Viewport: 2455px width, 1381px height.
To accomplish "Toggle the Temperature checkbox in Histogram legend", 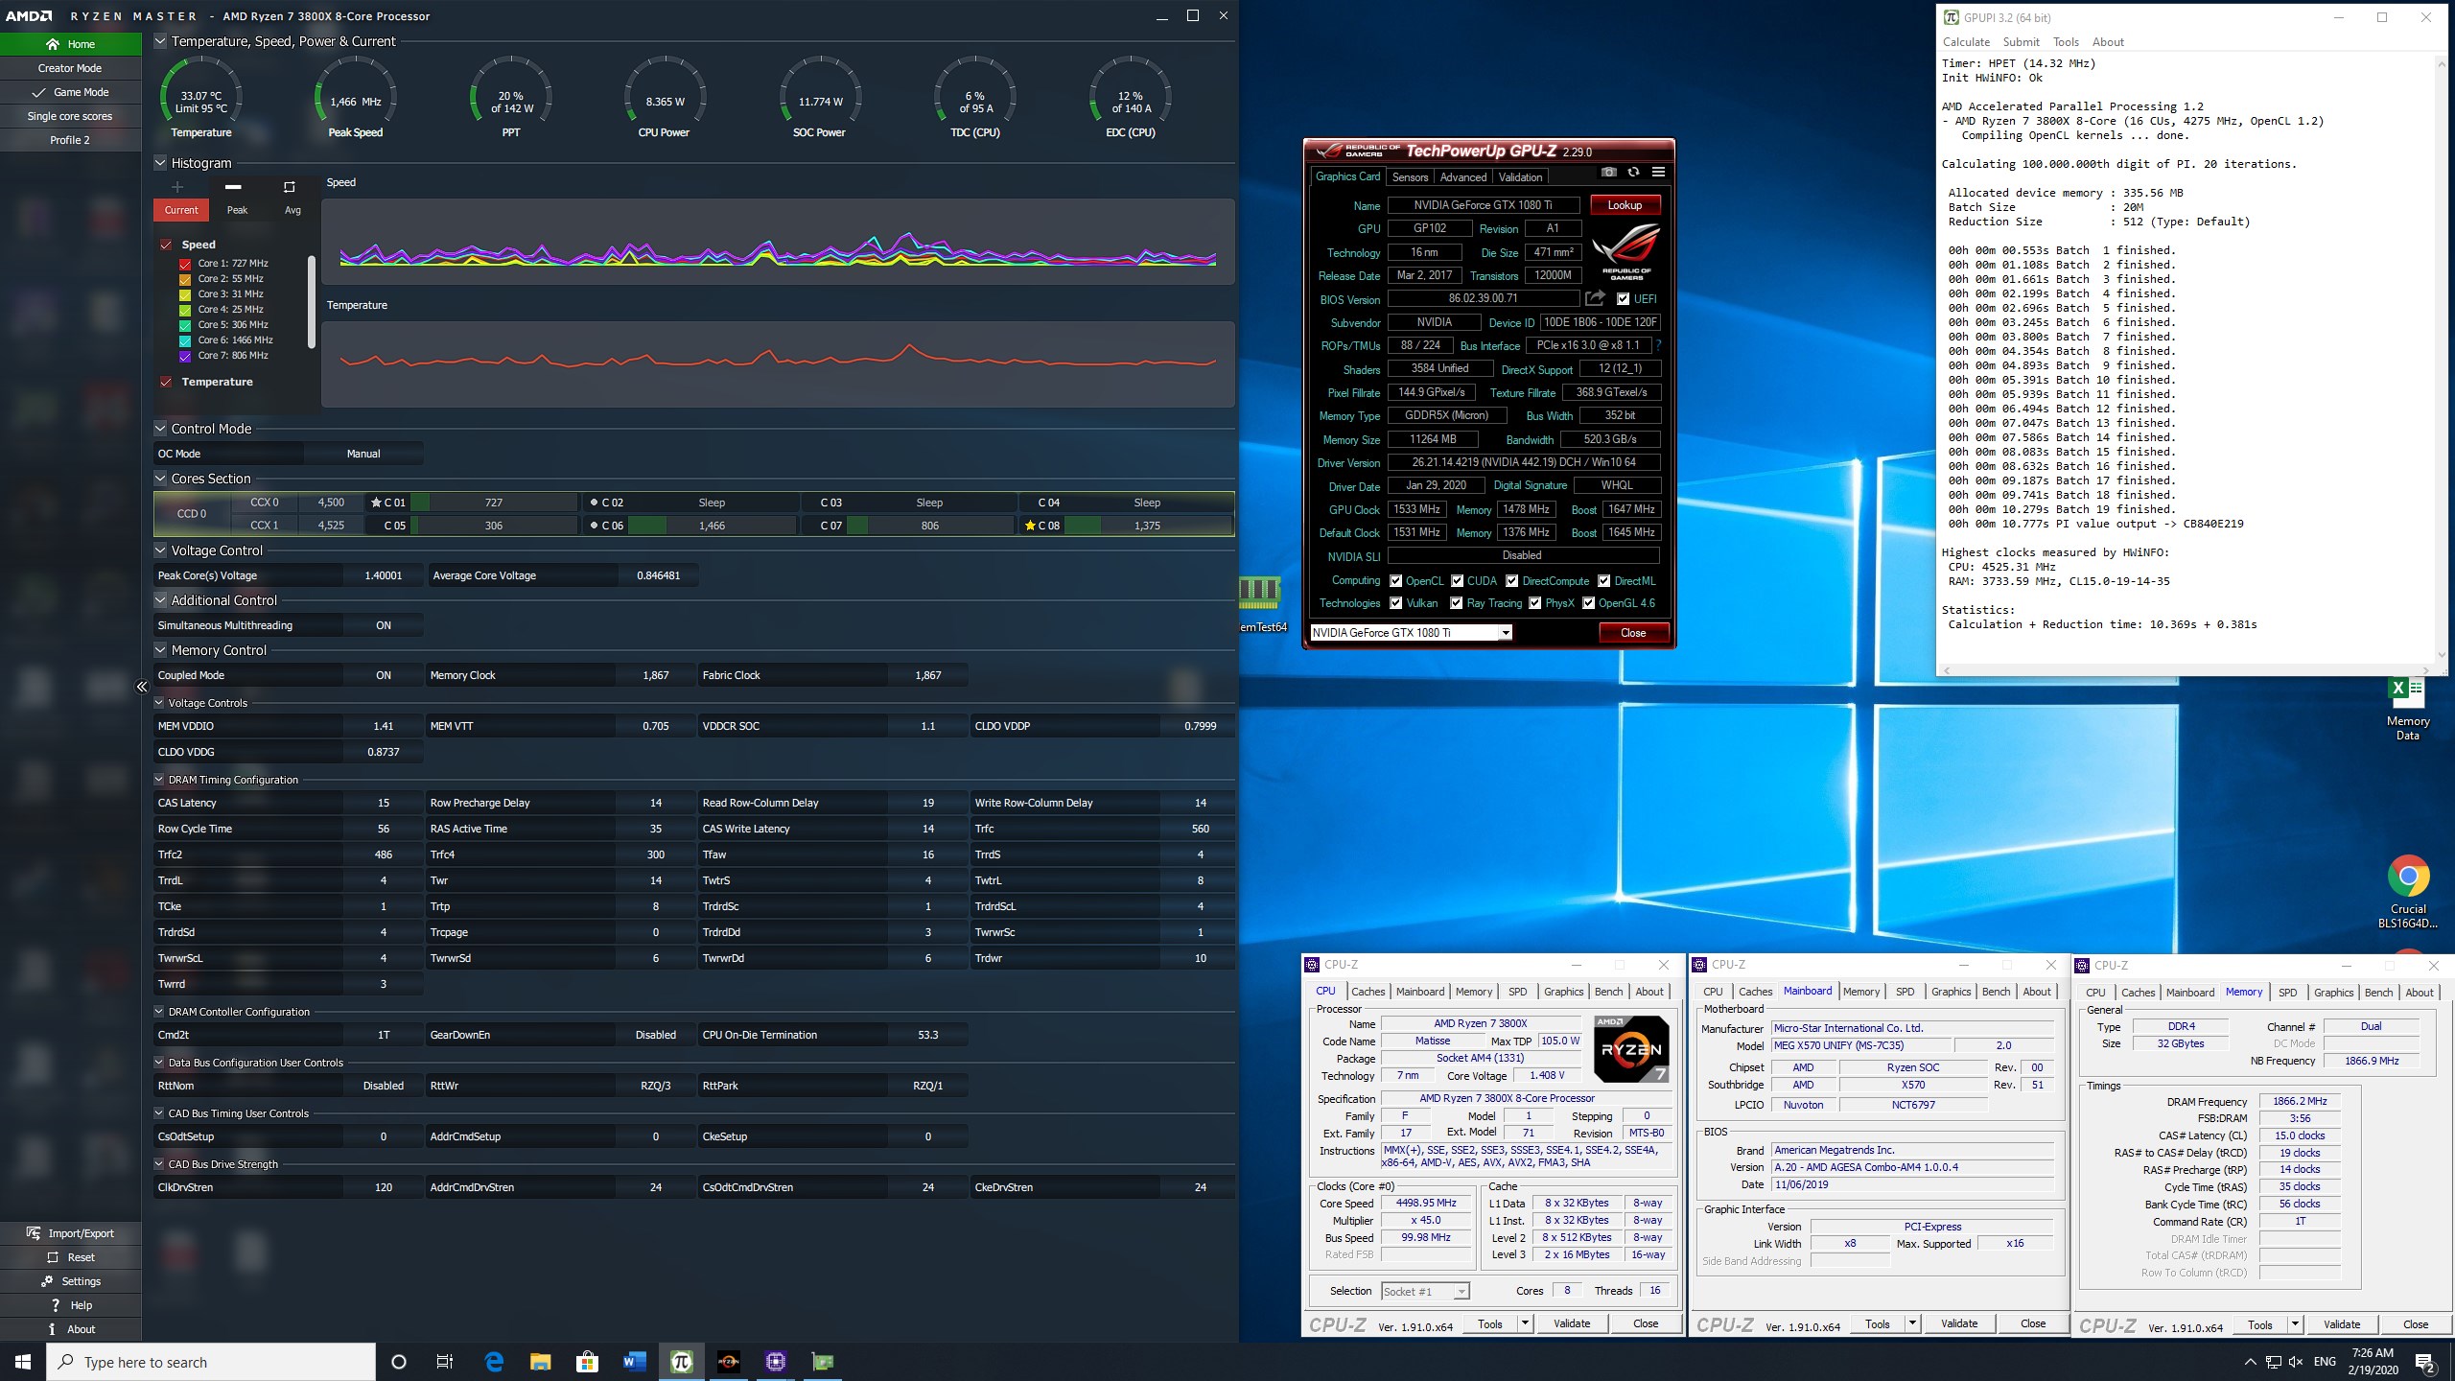I will (166, 382).
